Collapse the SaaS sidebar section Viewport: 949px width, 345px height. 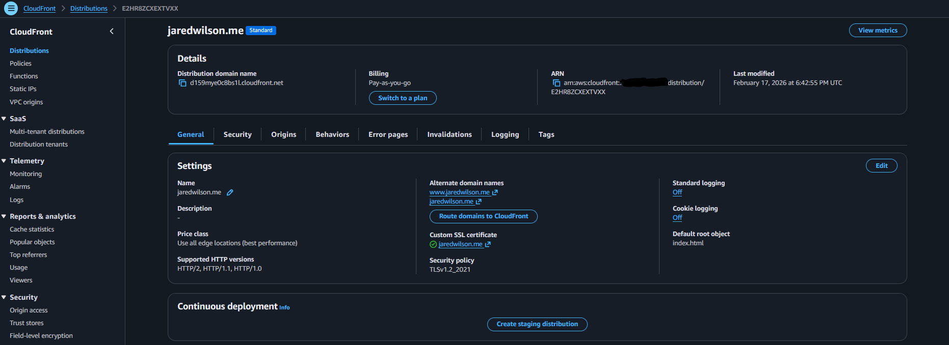(4, 119)
